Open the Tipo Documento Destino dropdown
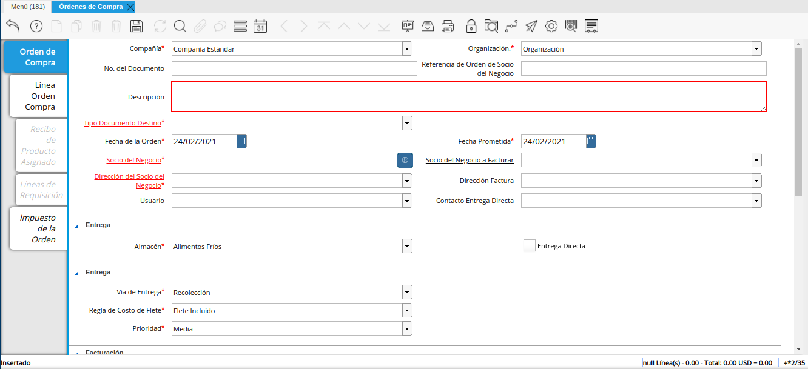The image size is (808, 369). (406, 123)
